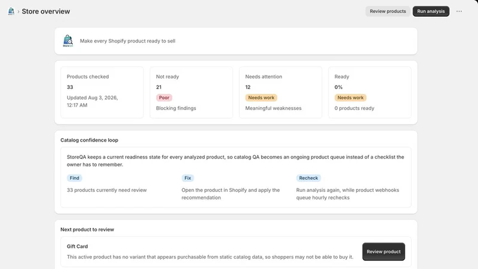Click the Meaningful weaknesses label
This screenshot has width=478, height=269.
pyautogui.click(x=273, y=108)
